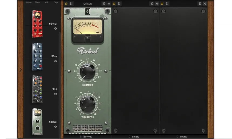Open the Dyn module tab
The width and height of the screenshot is (232, 139).
pyautogui.click(x=56, y=2)
